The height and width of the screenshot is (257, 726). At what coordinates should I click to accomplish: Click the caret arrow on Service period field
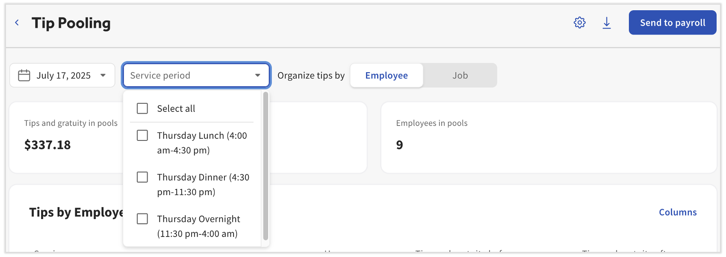(257, 76)
